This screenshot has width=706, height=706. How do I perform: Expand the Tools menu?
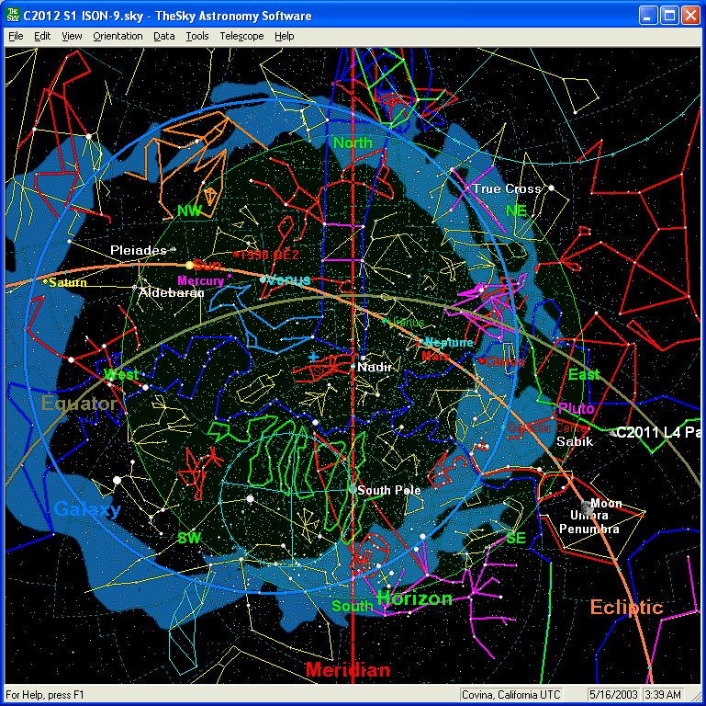196,36
